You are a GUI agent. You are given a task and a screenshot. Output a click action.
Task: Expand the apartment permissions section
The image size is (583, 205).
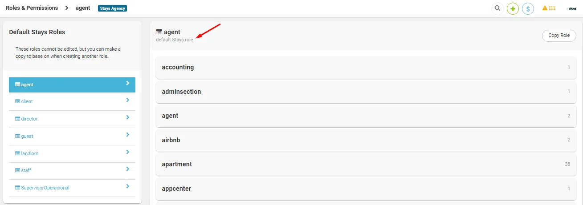pyautogui.click(x=366, y=164)
